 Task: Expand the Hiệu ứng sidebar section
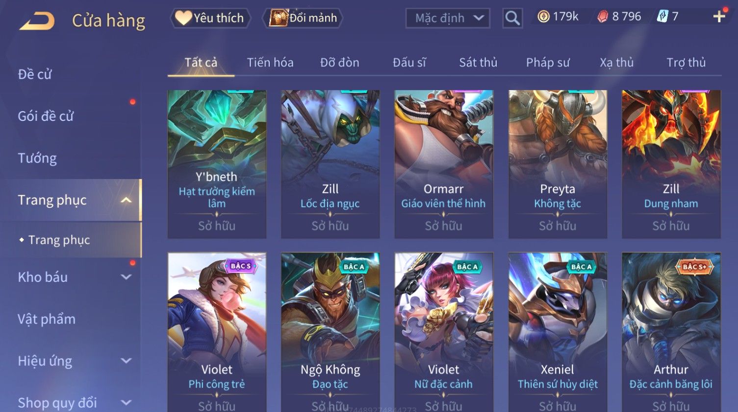click(x=126, y=361)
